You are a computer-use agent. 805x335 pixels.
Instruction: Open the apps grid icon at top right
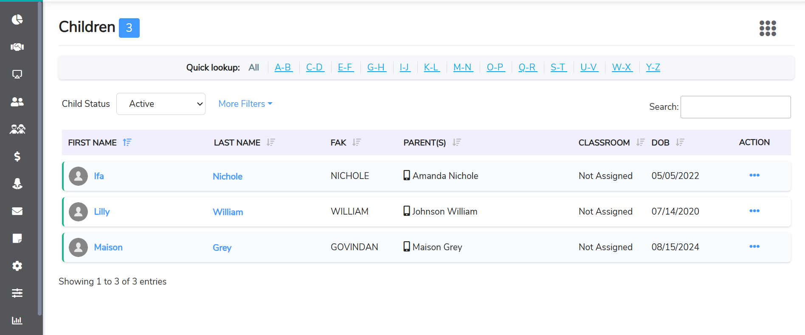(767, 28)
